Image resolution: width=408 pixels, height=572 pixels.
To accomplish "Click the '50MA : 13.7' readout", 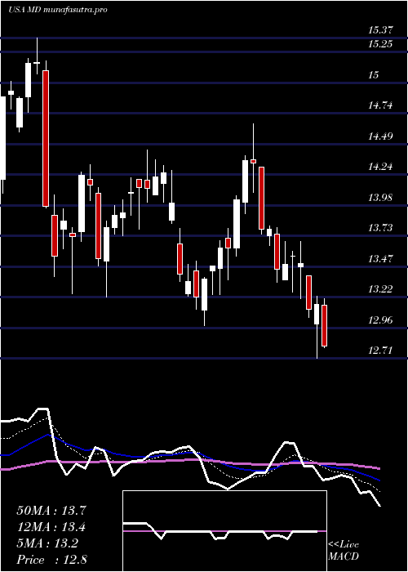I will (x=51, y=511).
